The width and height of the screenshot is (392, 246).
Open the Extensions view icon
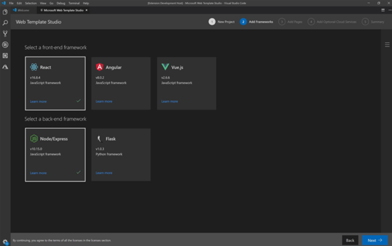[5, 55]
